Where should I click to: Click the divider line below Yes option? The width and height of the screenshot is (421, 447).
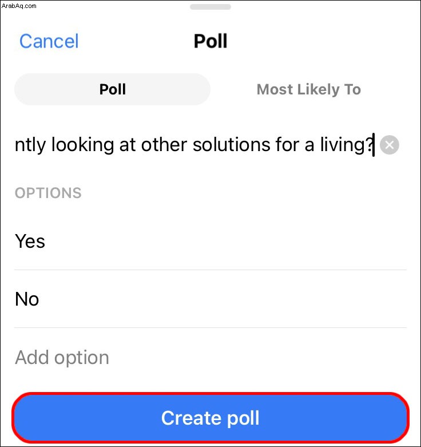pos(210,270)
